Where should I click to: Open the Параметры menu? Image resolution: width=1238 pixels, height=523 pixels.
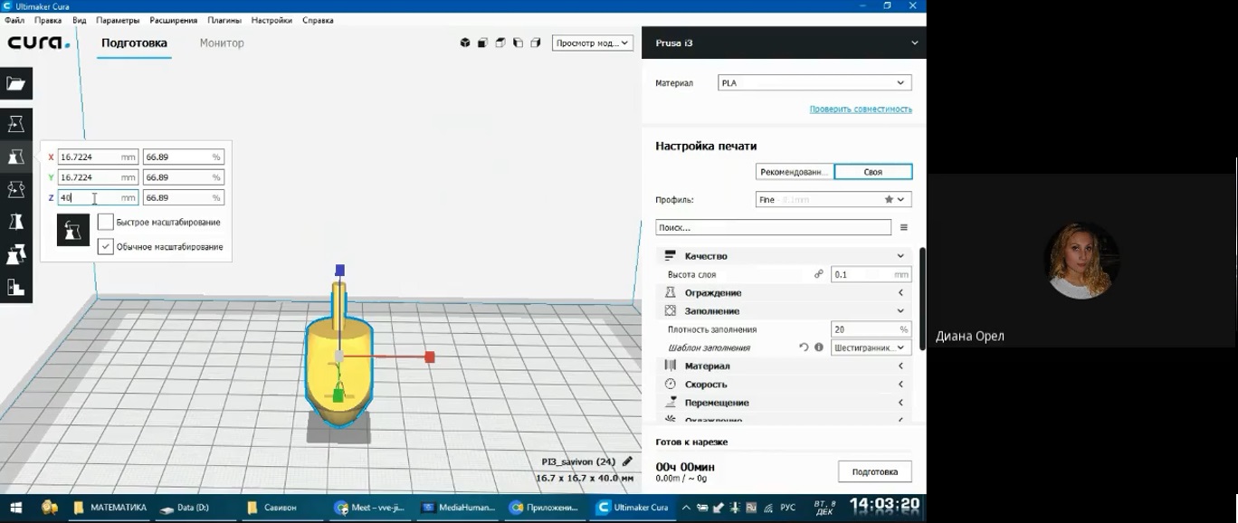[118, 20]
